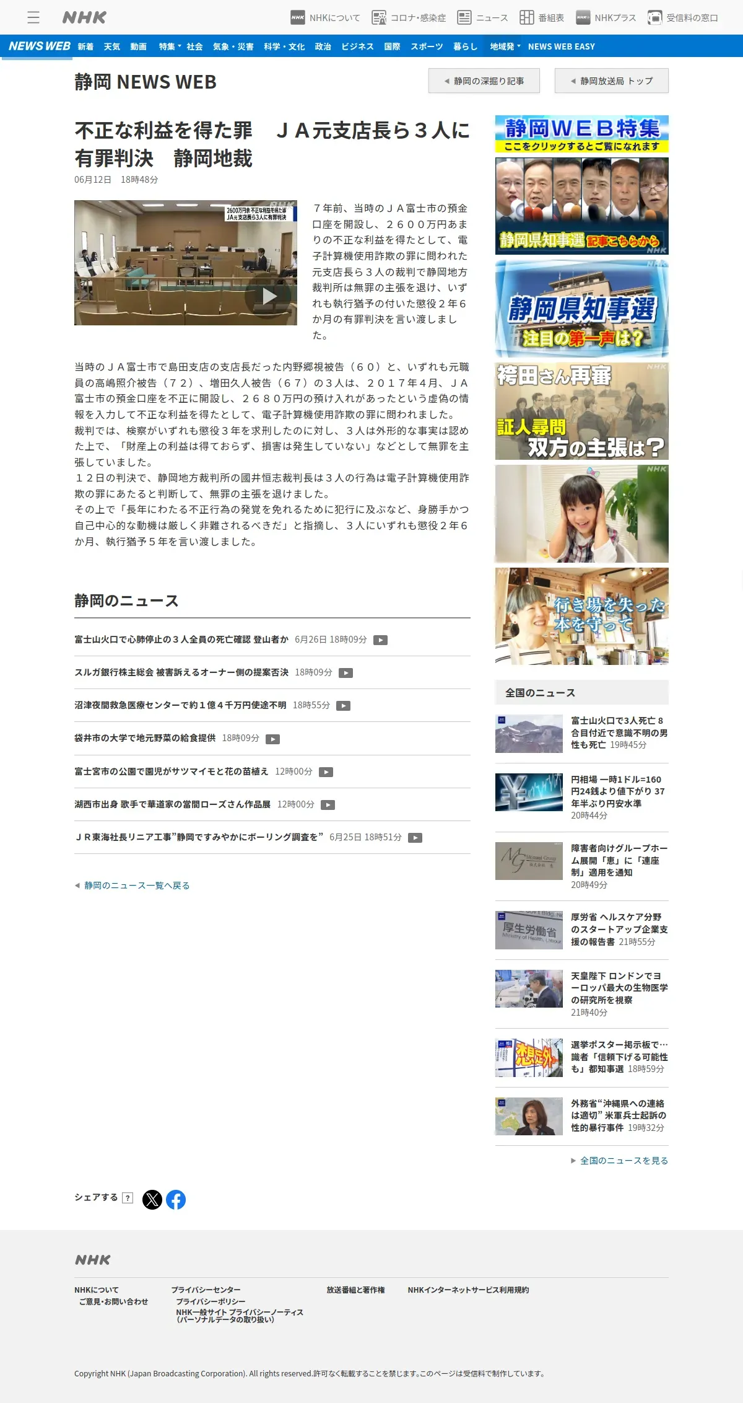Click video icon beside 富士山火口で心肺停止 story

(381, 640)
